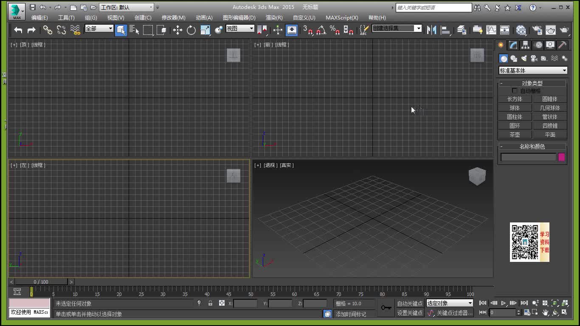Screen dimensions: 580x326
Task: Switch to the Modify command panel
Action: (x=512, y=45)
